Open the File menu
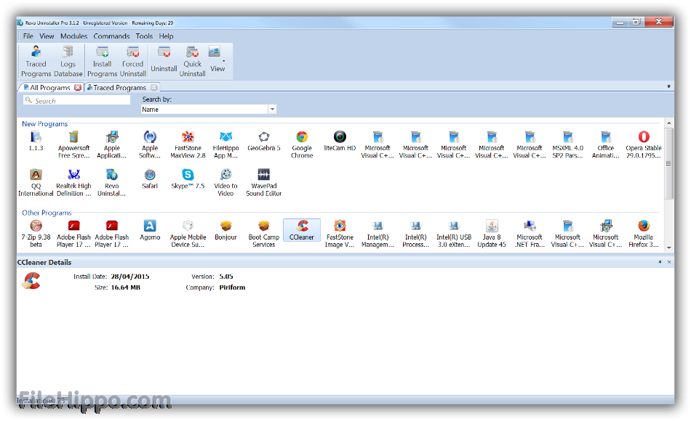This screenshot has height=421, width=691. coord(28,36)
